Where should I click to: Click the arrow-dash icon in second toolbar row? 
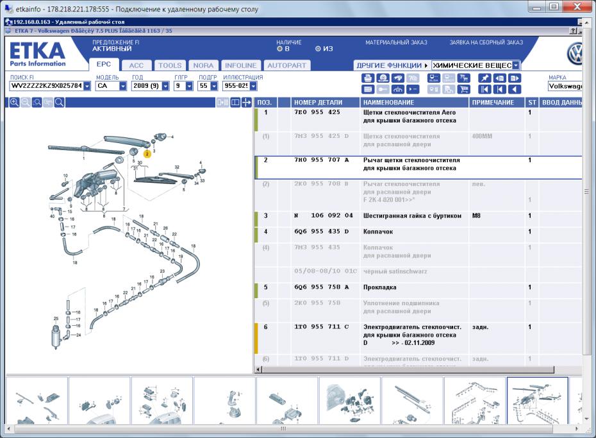tap(413, 89)
